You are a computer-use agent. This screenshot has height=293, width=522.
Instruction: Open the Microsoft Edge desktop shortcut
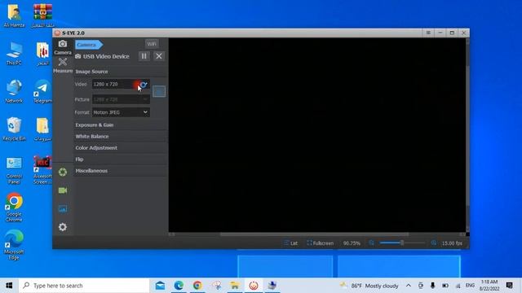point(14,245)
